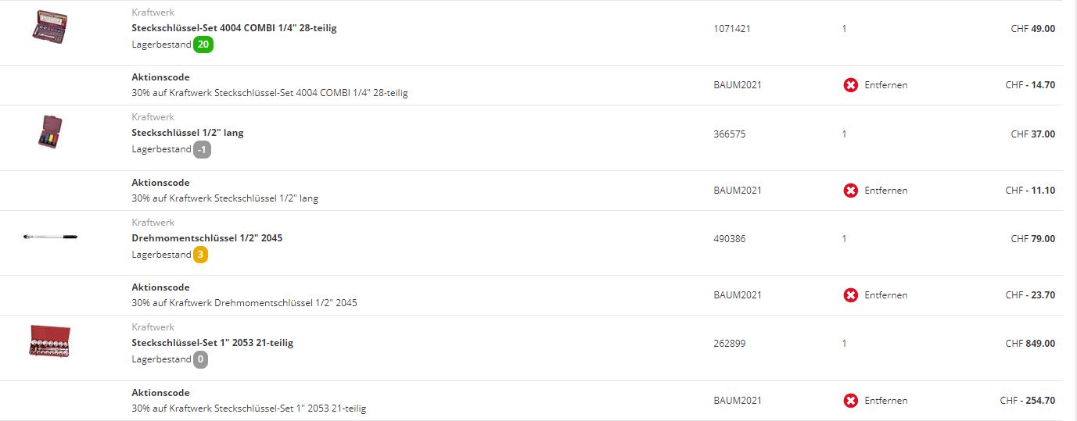Click red X for Steckschlüssel 1/2" lang discount
1077x421 pixels.
click(x=850, y=191)
